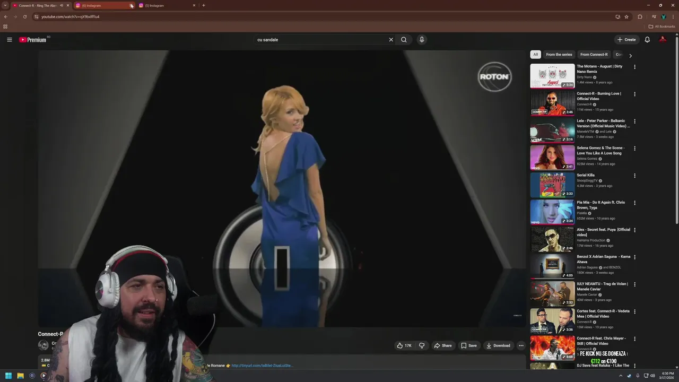Screen dimensions: 679x382
Task: Select the 'All' filter chip
Action: coord(535,55)
